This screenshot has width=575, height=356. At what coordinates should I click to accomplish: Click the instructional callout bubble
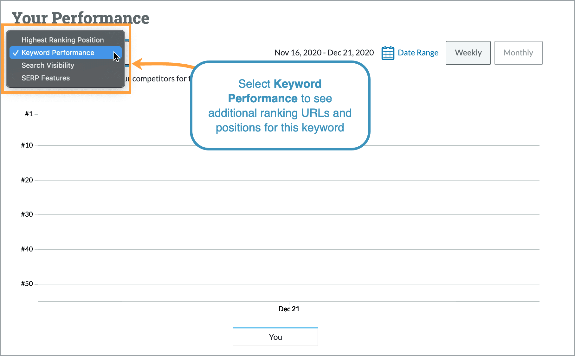pos(280,106)
